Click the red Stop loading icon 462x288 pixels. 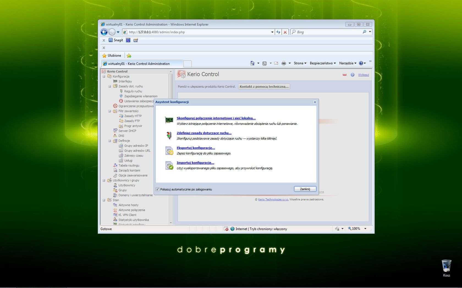(x=285, y=32)
